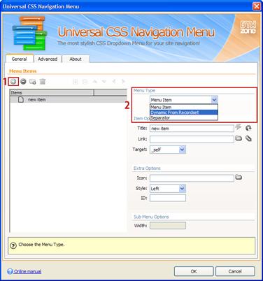Click the add menu item icon

(x=13, y=82)
